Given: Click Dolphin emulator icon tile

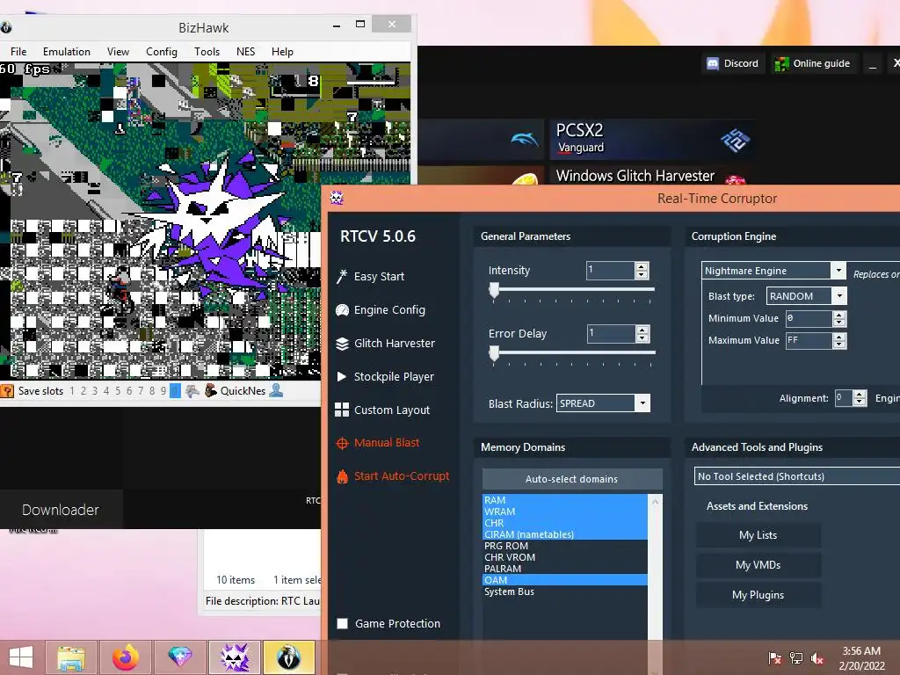Looking at the screenshot, I should click(524, 139).
